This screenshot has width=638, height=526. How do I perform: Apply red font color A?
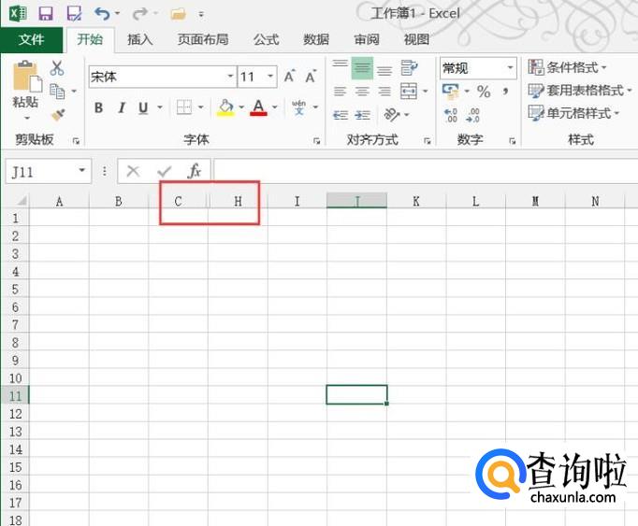tap(258, 107)
